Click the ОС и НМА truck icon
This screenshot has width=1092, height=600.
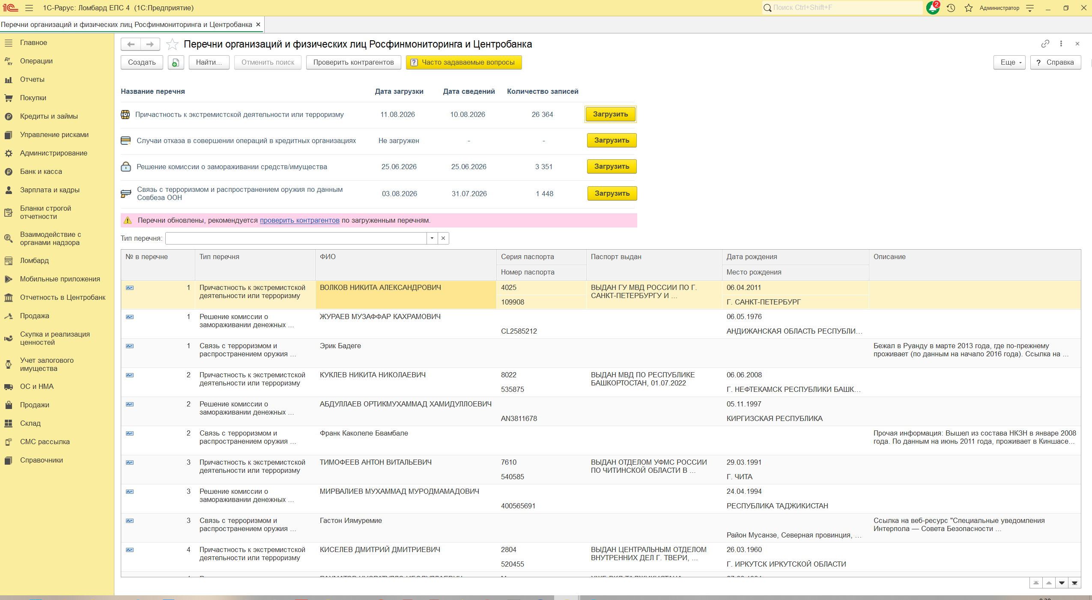pyautogui.click(x=9, y=387)
